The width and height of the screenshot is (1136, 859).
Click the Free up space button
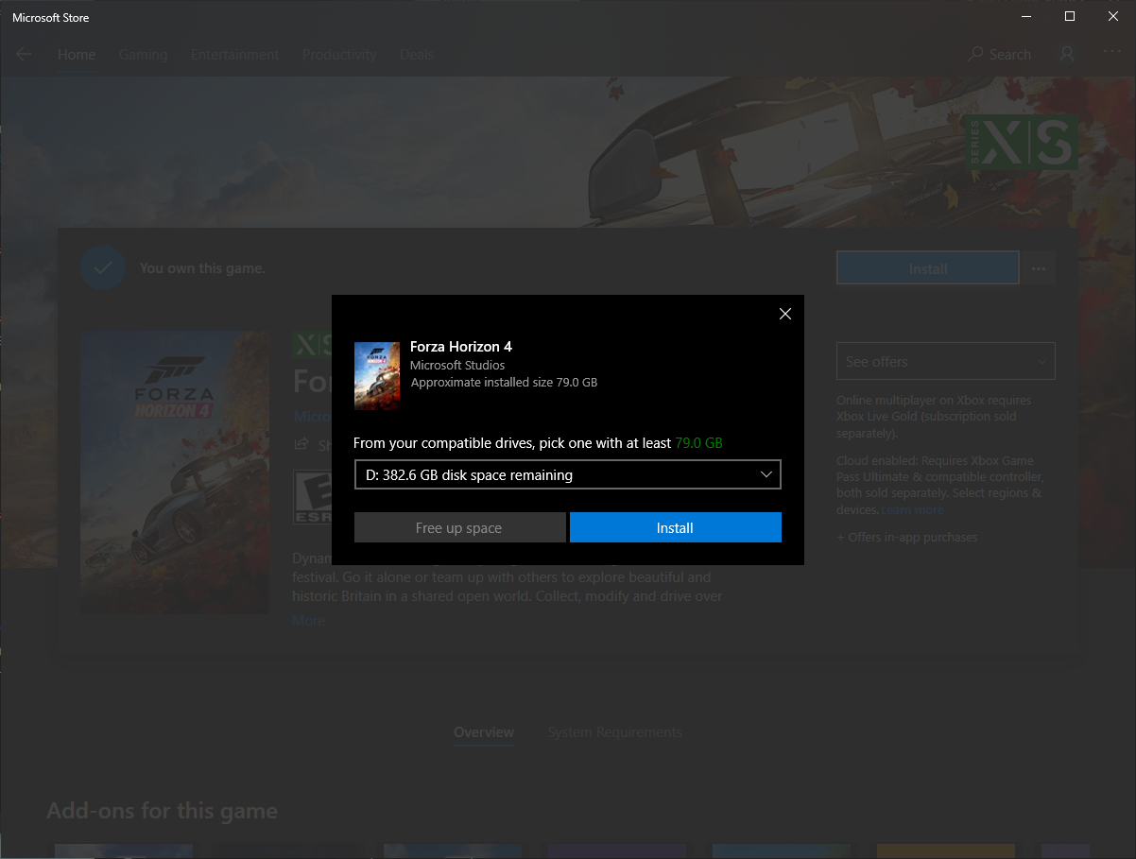(459, 527)
